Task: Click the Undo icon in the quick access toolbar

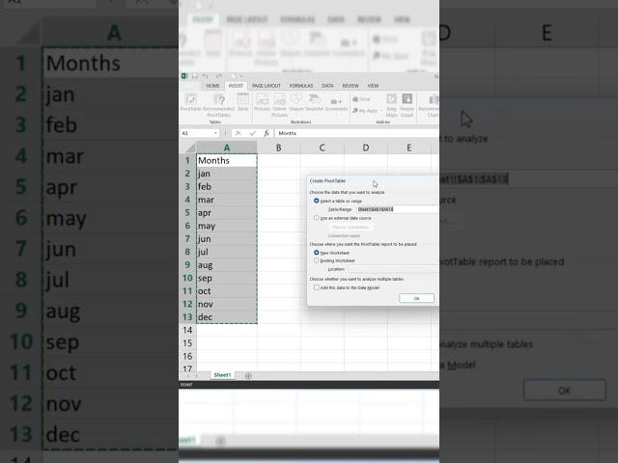Action: click(x=206, y=76)
